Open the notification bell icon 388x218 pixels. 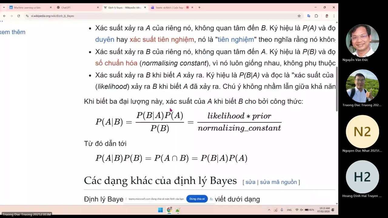pyautogui.click(x=333, y=210)
